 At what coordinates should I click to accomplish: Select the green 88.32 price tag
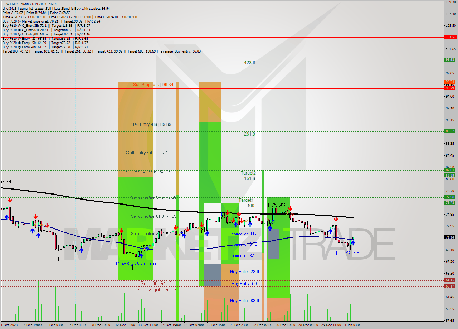coord(450,131)
